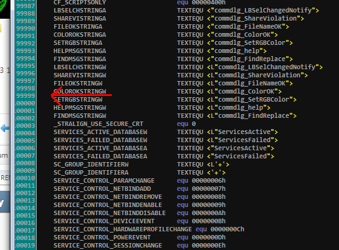Click the "ServicesActive" value of SERVICES_ACTIVE_DATABASEA

click(x=241, y=148)
